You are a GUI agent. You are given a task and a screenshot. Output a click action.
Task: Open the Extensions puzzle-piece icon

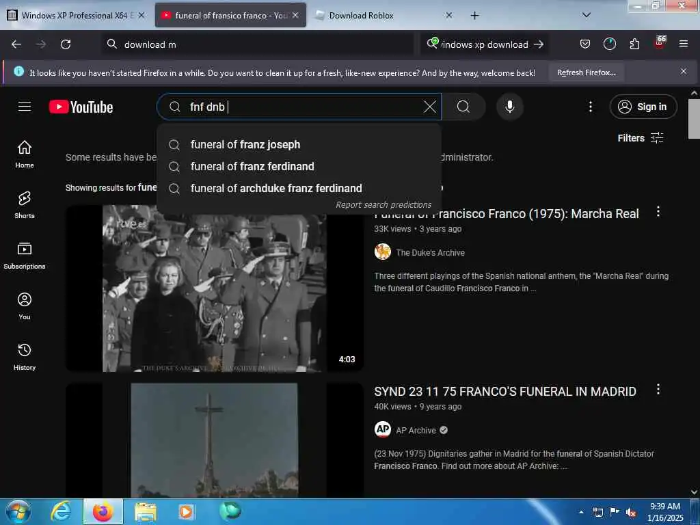pos(634,44)
